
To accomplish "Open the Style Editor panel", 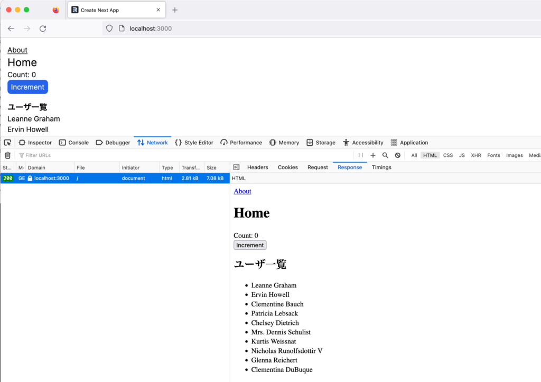I will (194, 143).
